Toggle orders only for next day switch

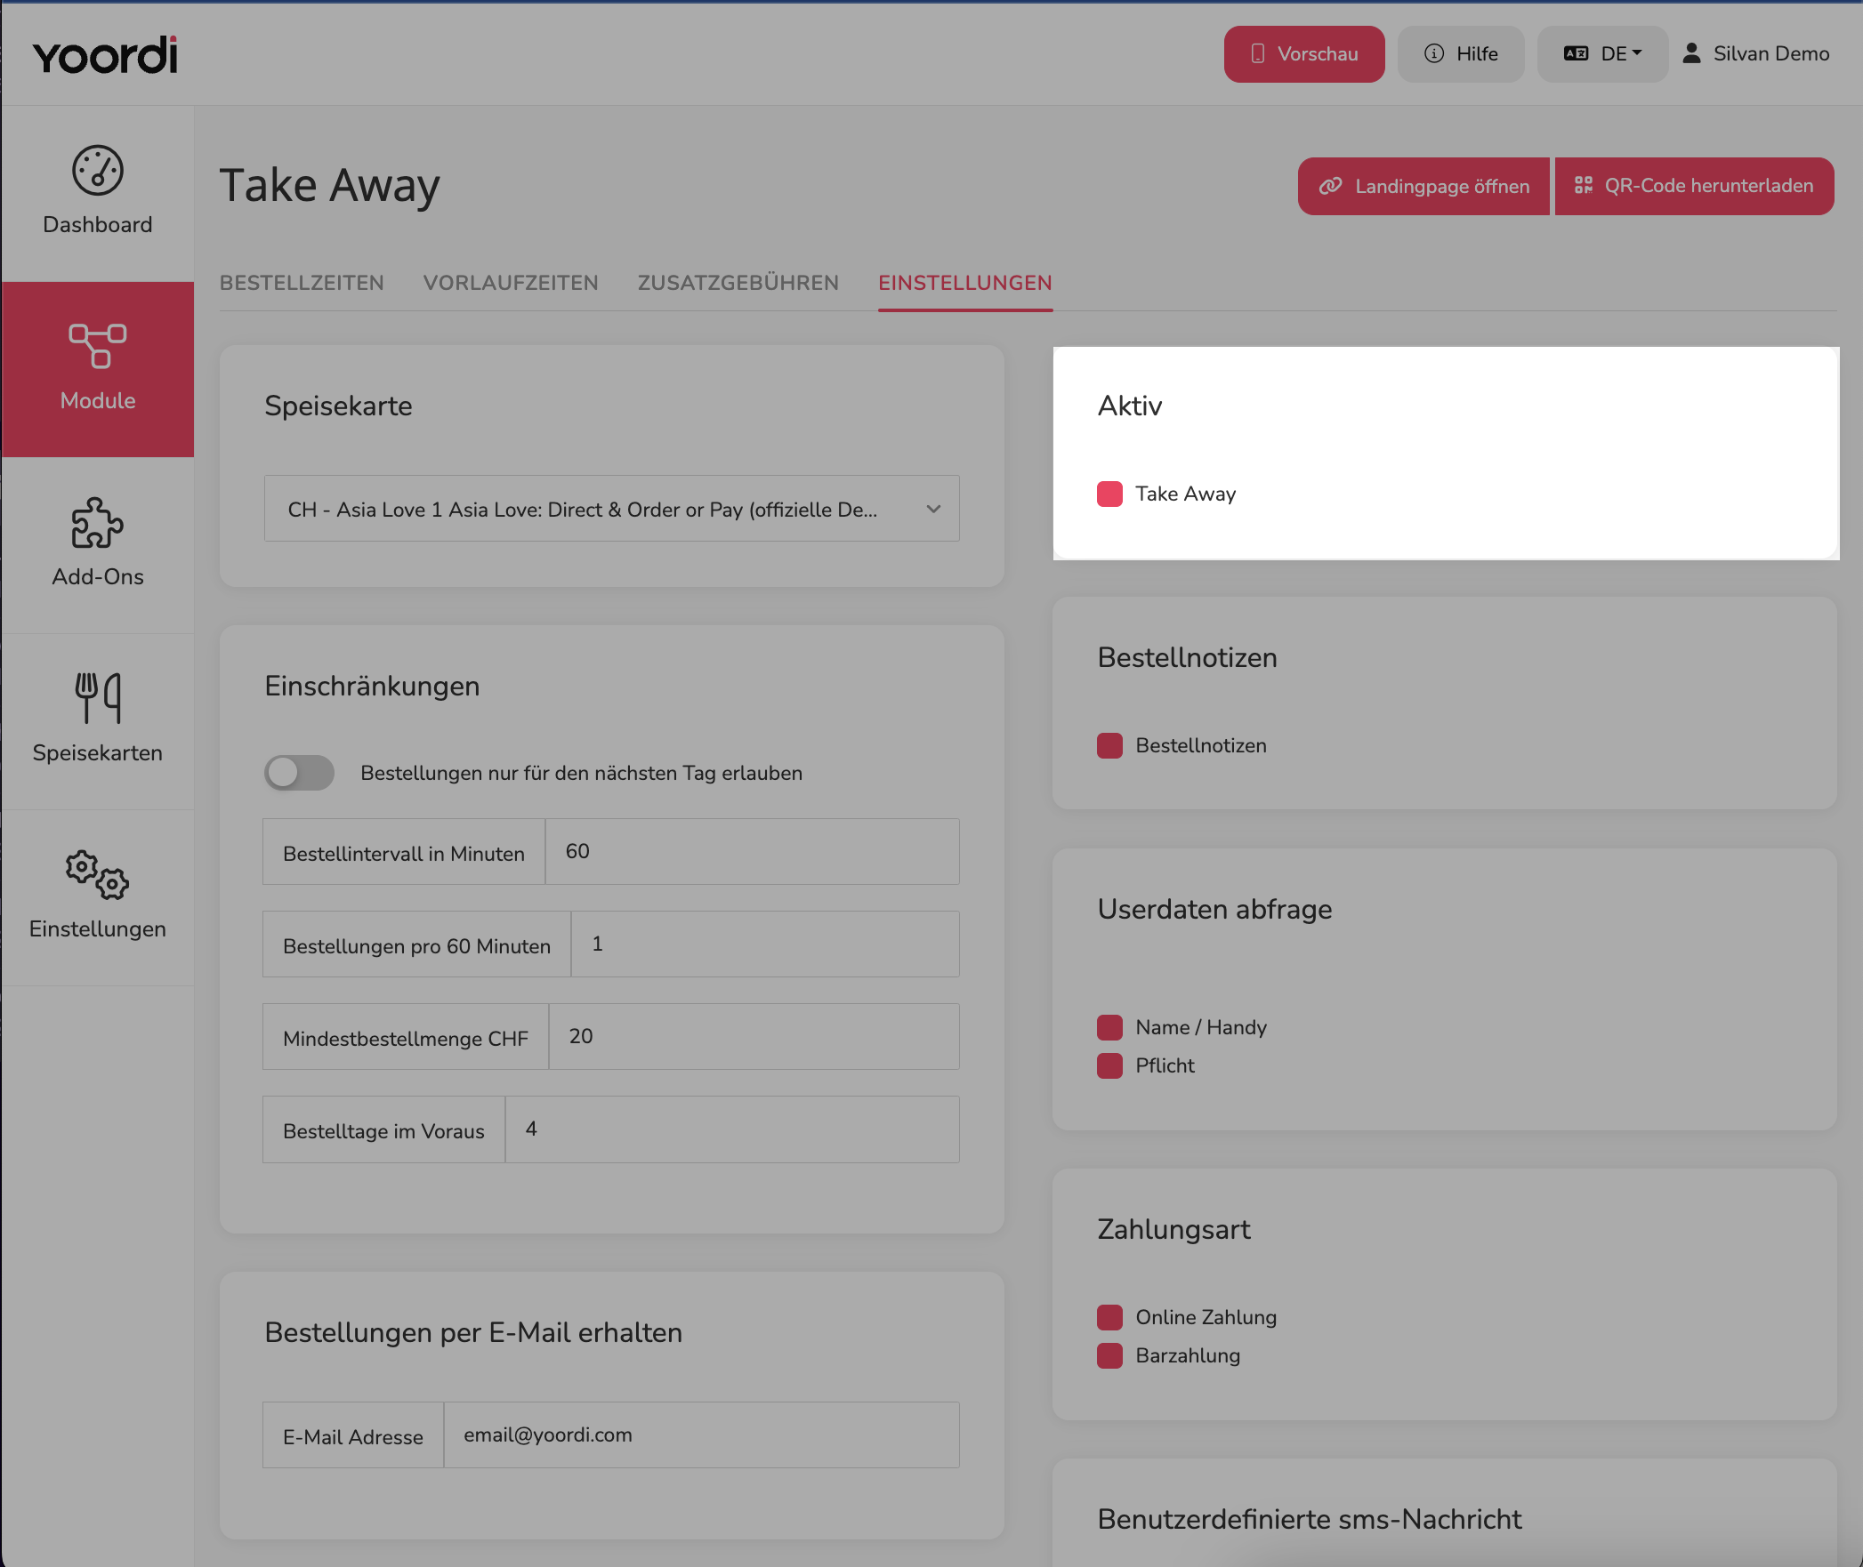tap(299, 773)
